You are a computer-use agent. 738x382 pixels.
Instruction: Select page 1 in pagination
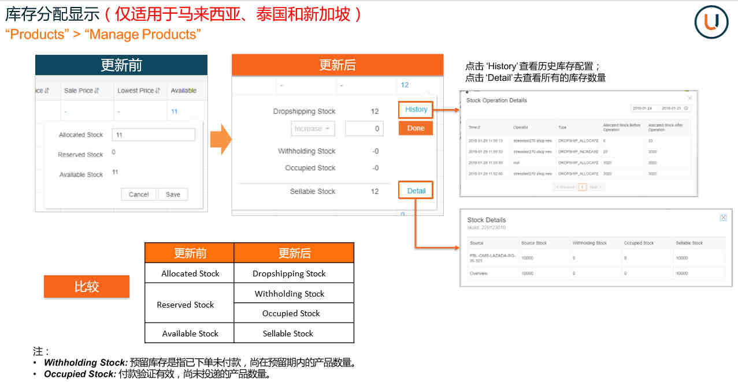(x=582, y=187)
